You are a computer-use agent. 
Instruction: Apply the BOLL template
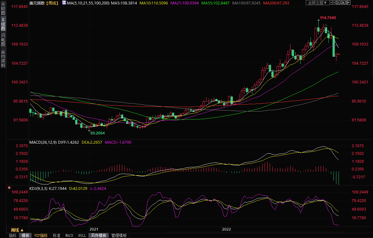[82, 235]
